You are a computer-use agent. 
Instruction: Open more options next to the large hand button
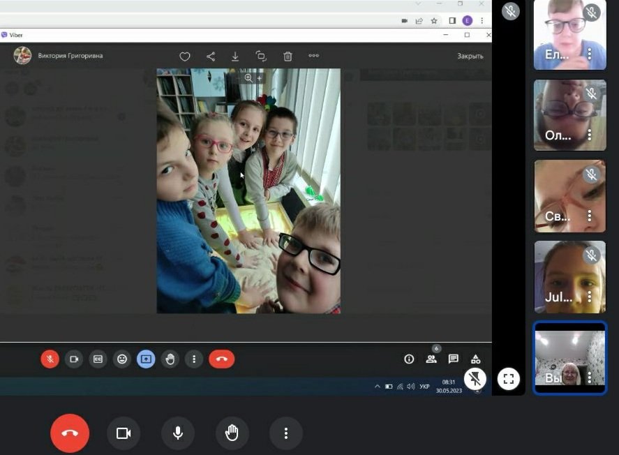pos(286,433)
